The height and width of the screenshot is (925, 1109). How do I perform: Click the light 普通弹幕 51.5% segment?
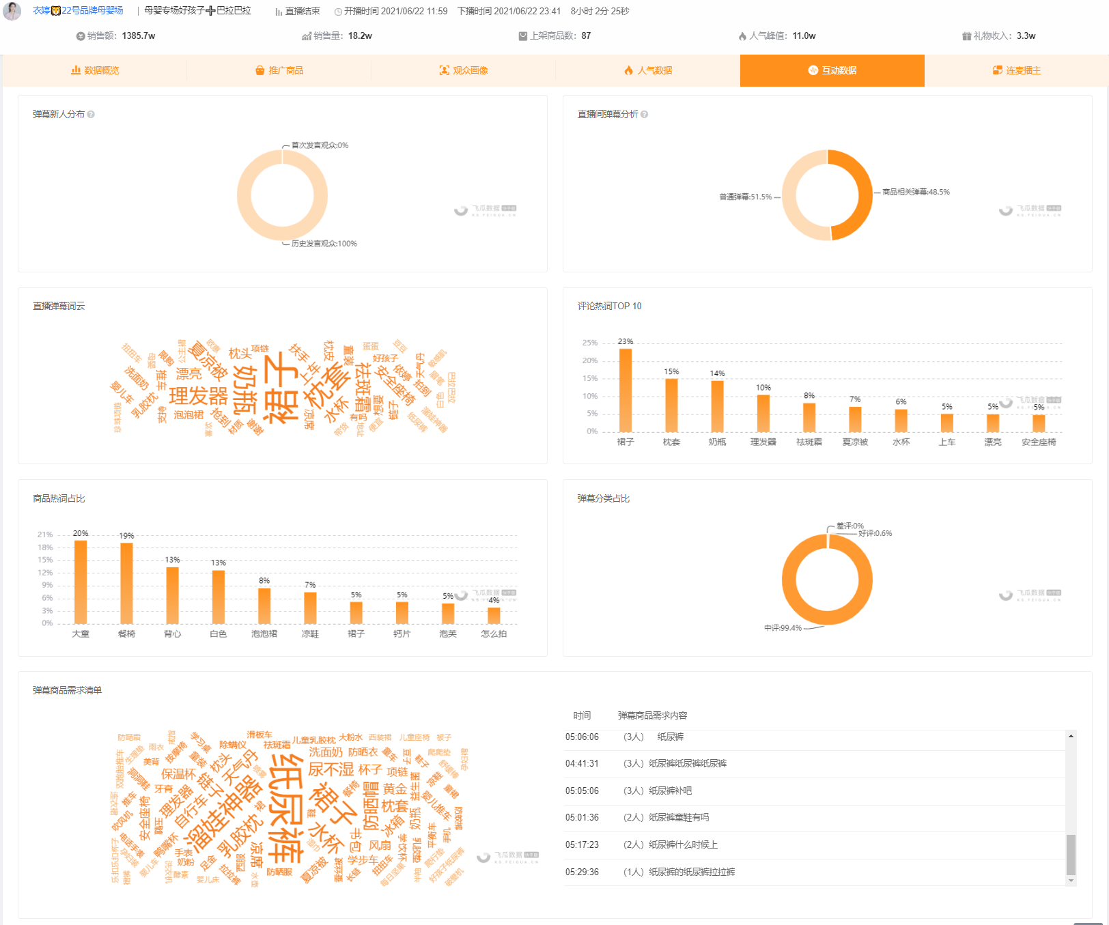point(789,195)
